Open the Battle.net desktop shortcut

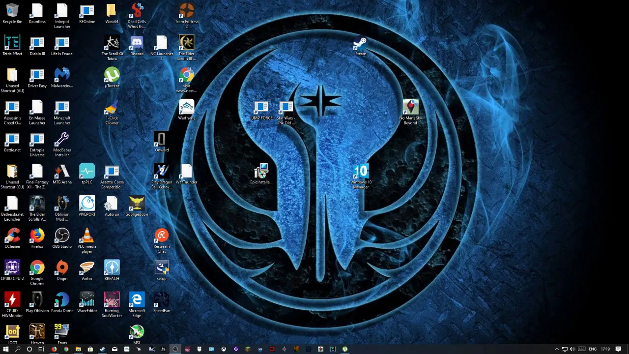12,142
